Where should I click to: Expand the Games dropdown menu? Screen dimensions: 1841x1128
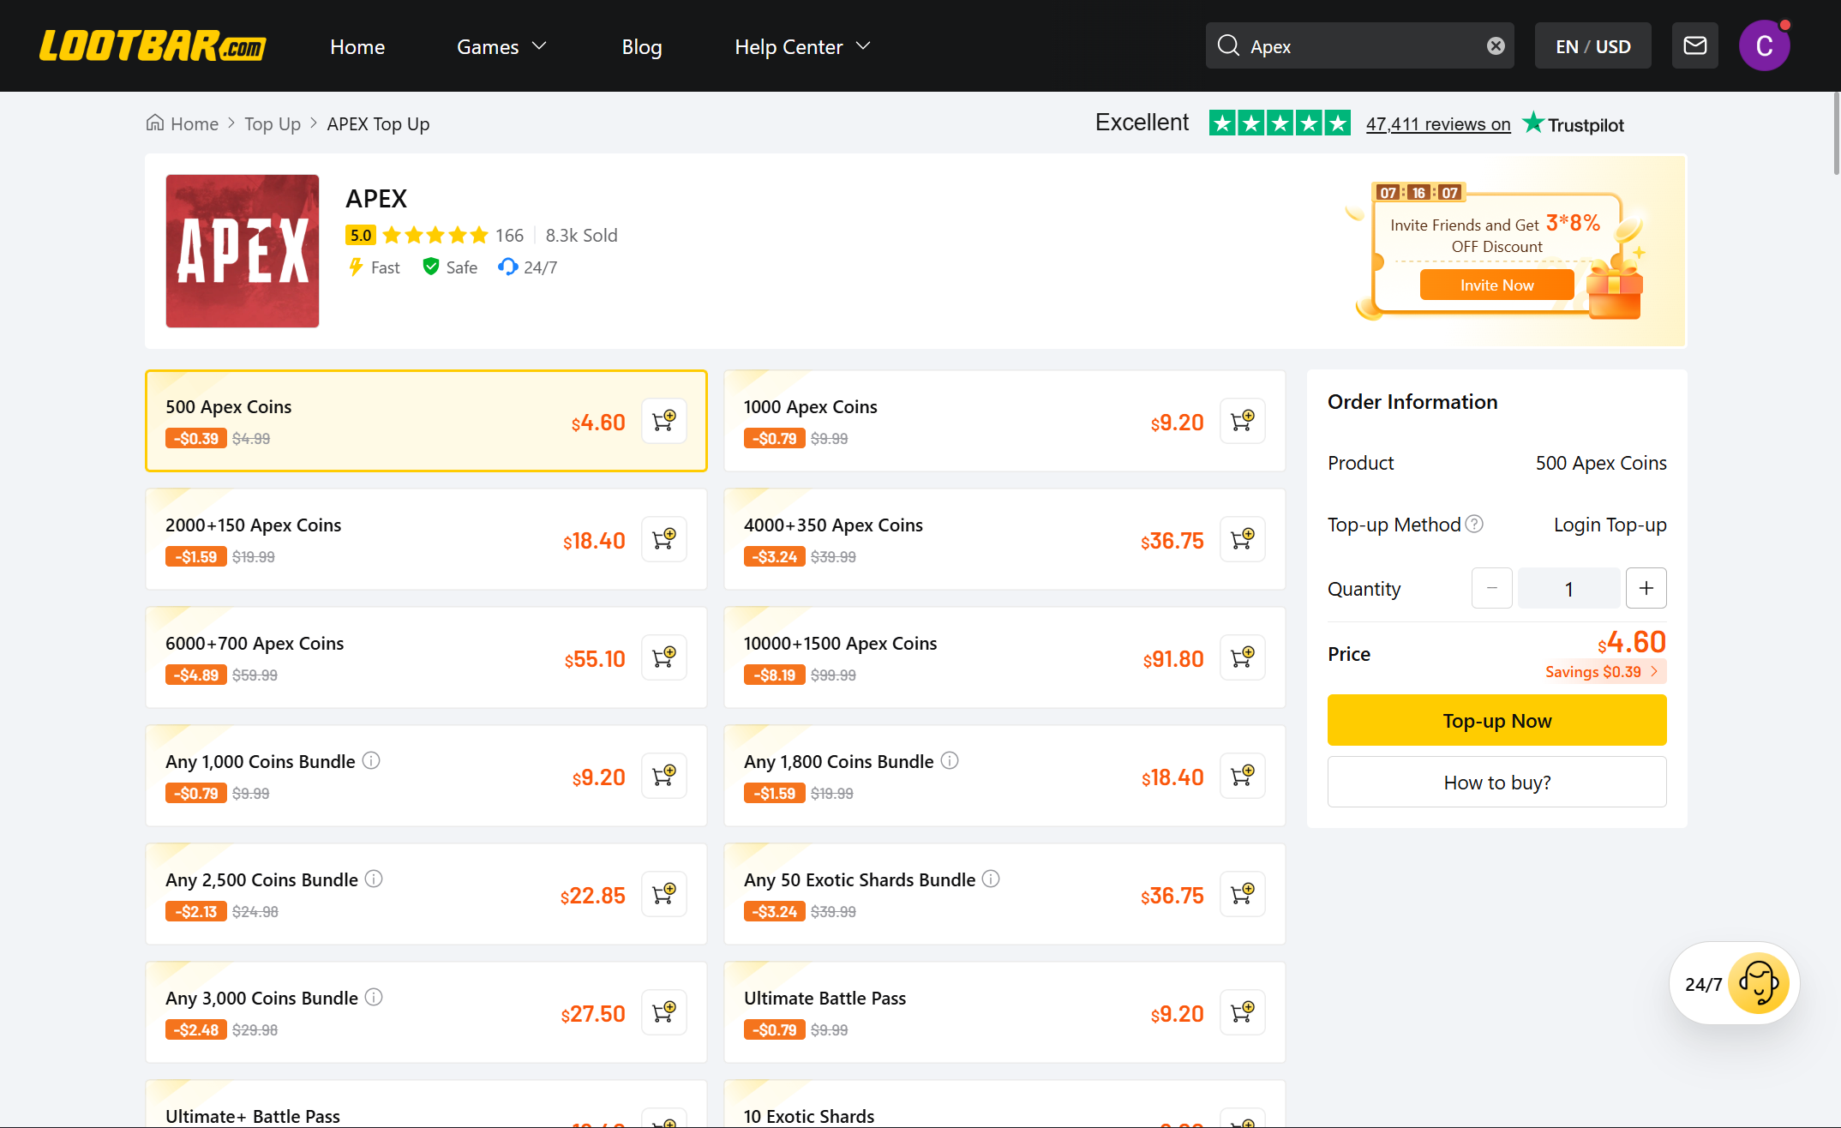pos(501,46)
